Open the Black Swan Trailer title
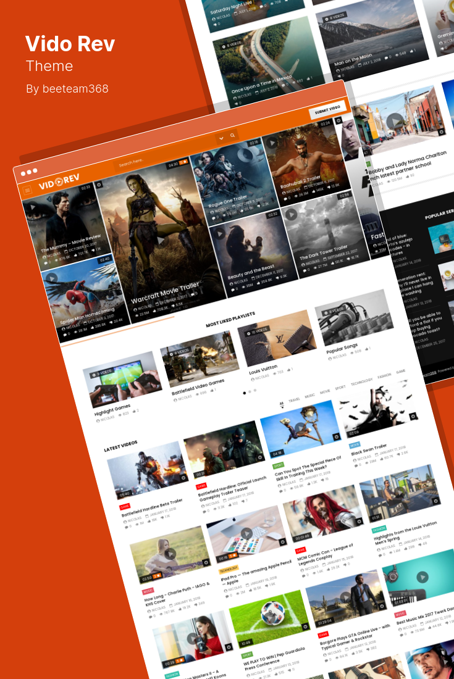The width and height of the screenshot is (454, 679). click(369, 449)
